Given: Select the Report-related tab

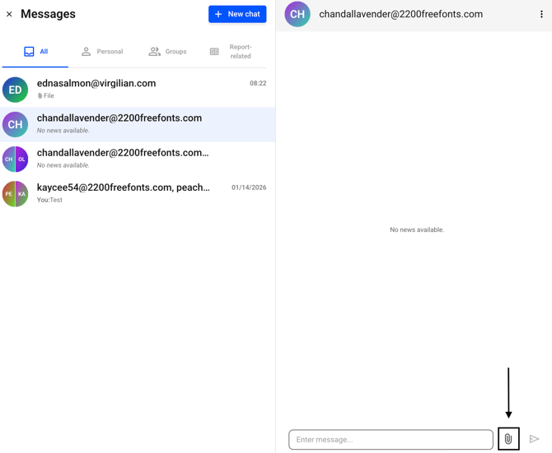Looking at the screenshot, I should click(232, 52).
